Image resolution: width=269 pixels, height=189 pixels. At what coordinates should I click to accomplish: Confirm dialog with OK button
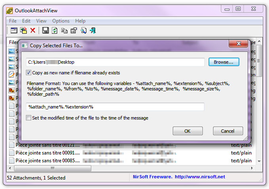(x=188, y=131)
